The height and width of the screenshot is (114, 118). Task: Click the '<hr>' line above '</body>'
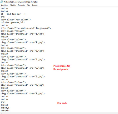coord(3,102)
